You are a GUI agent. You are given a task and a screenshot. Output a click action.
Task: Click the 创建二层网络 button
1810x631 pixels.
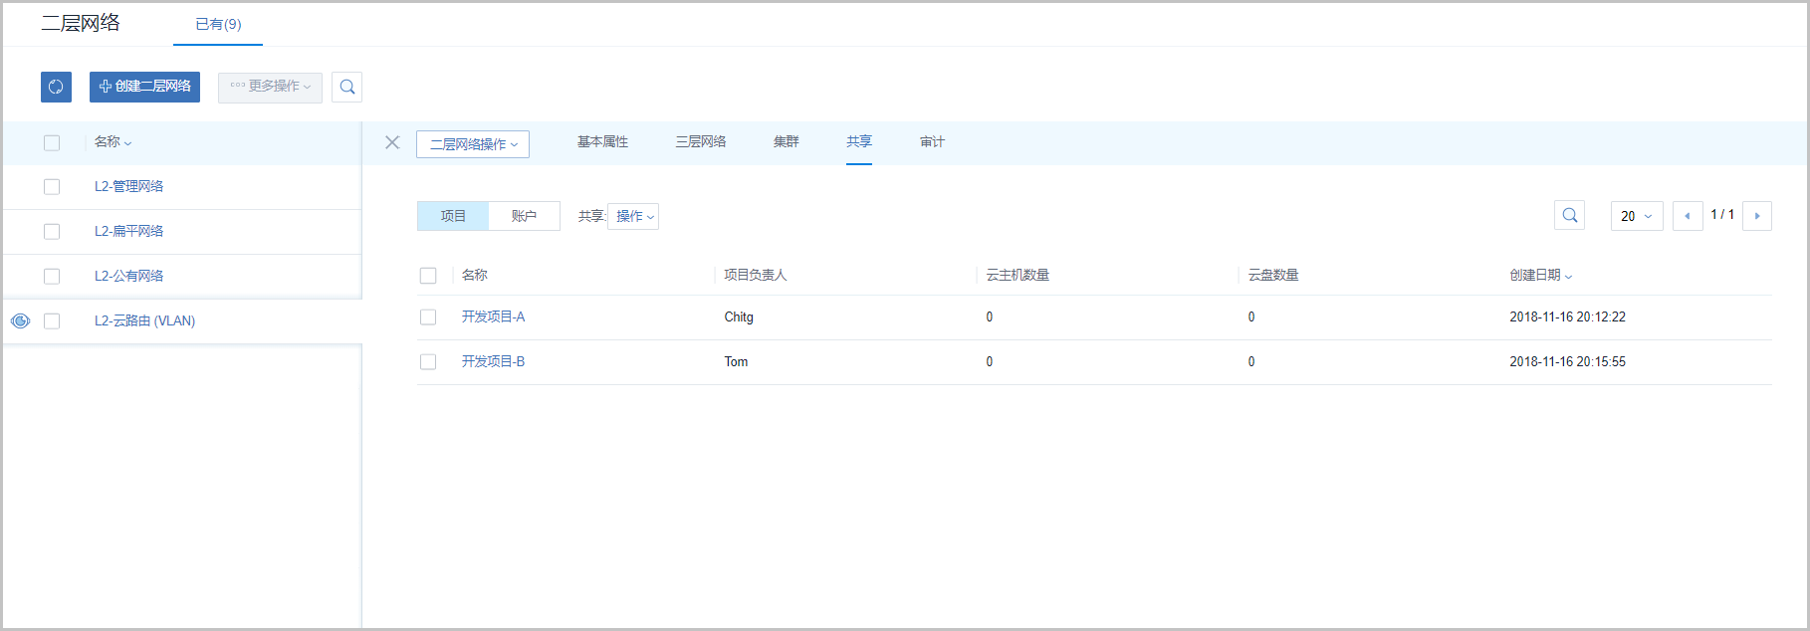[x=144, y=87]
